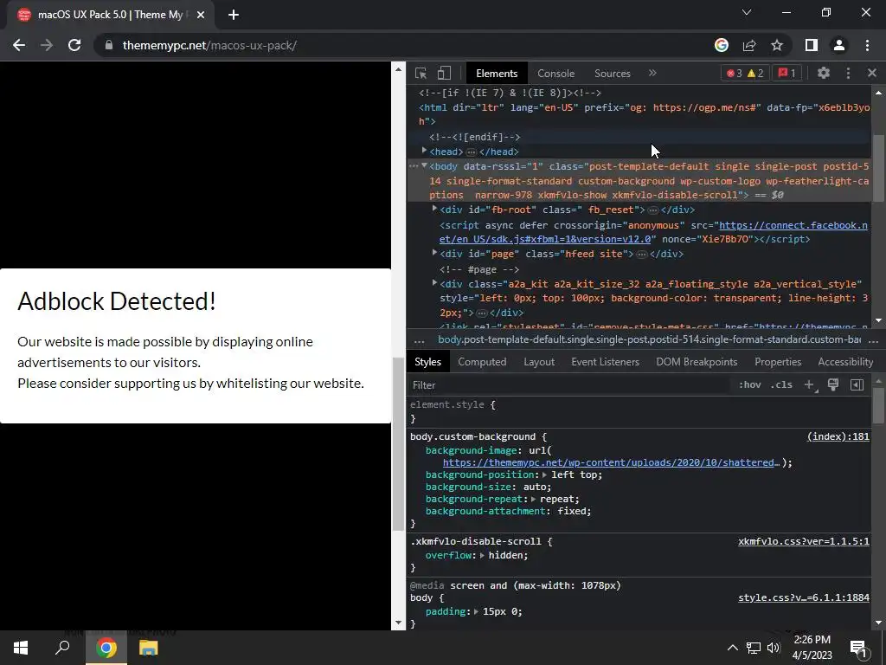Open the volume control in system tray
The height and width of the screenshot is (665, 886).
pyautogui.click(x=774, y=648)
